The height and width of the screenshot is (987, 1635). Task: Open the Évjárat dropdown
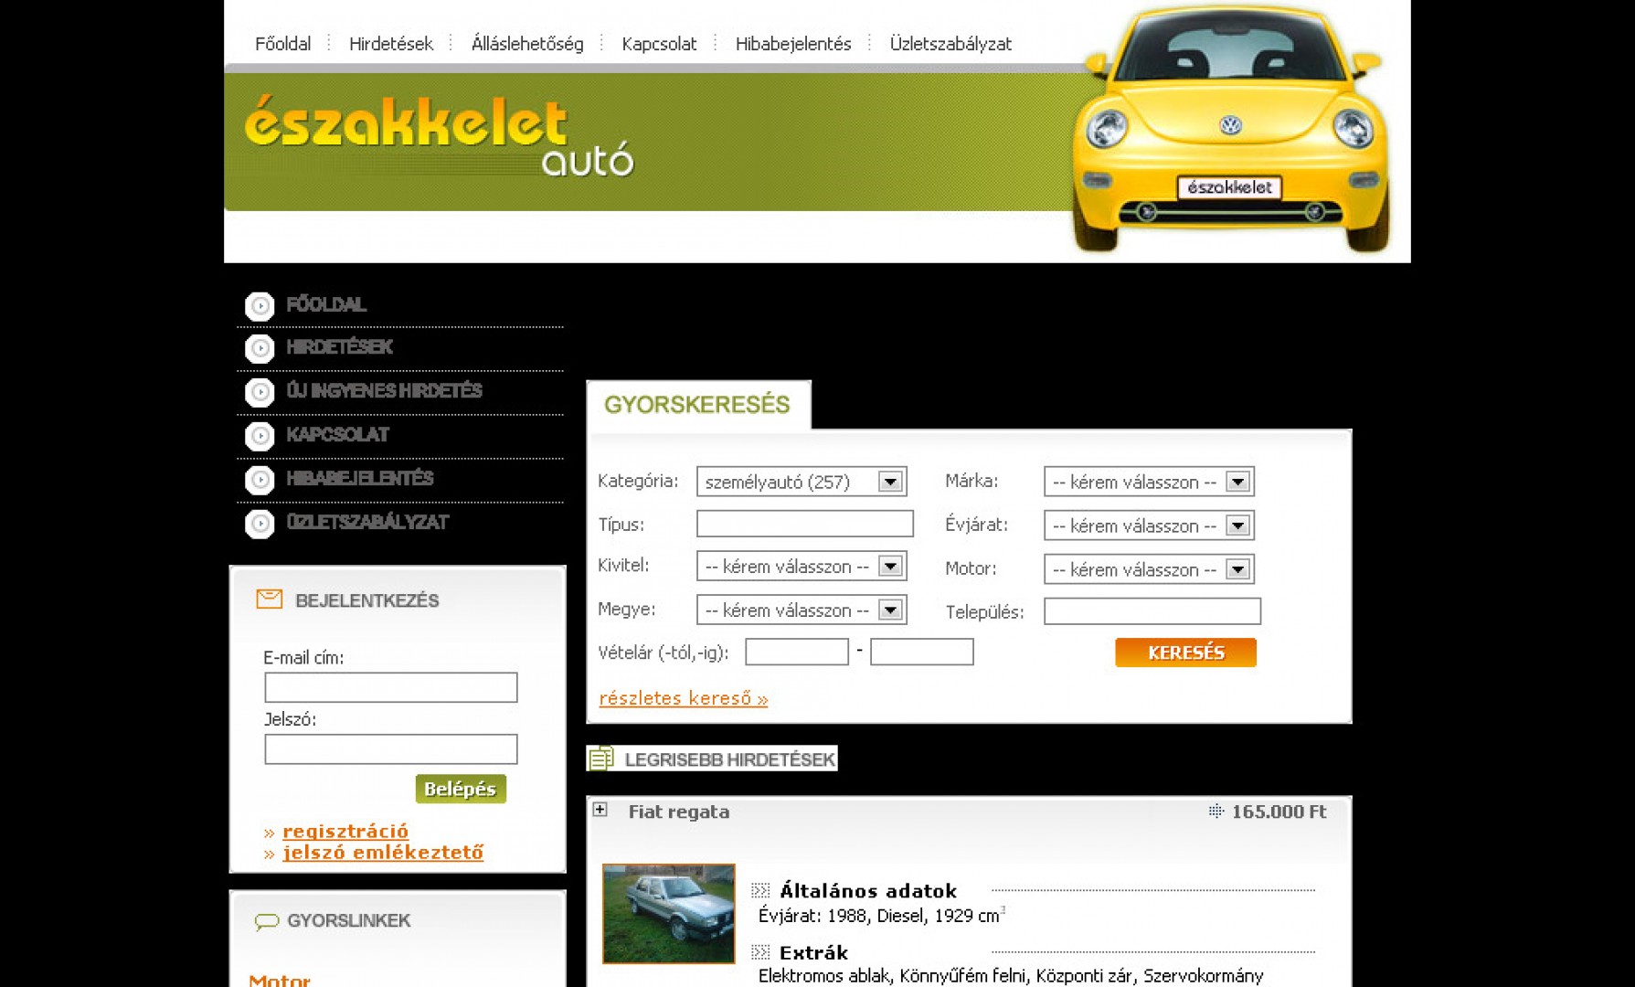(1149, 525)
